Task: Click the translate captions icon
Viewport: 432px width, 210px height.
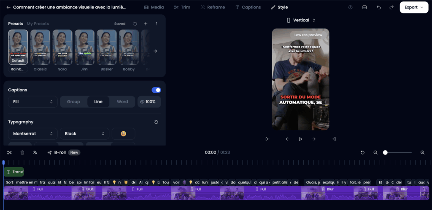Action: [x=35, y=152]
